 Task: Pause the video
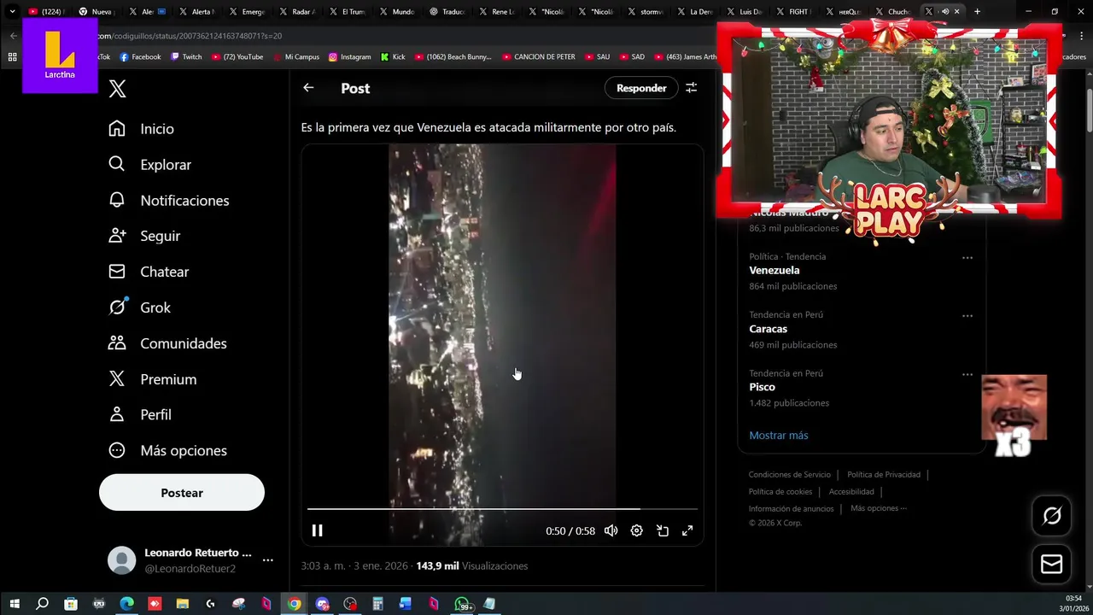[317, 530]
